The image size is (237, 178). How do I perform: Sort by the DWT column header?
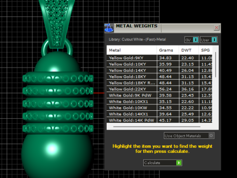pyautogui.click(x=189, y=50)
